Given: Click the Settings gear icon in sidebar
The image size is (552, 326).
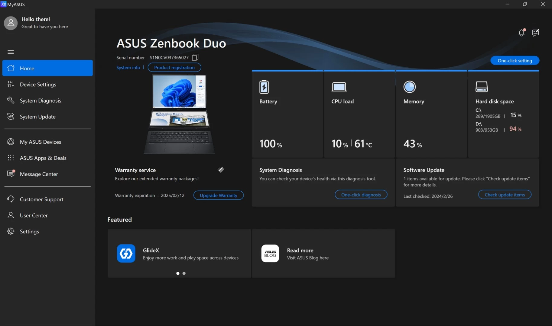Looking at the screenshot, I should 11,231.
